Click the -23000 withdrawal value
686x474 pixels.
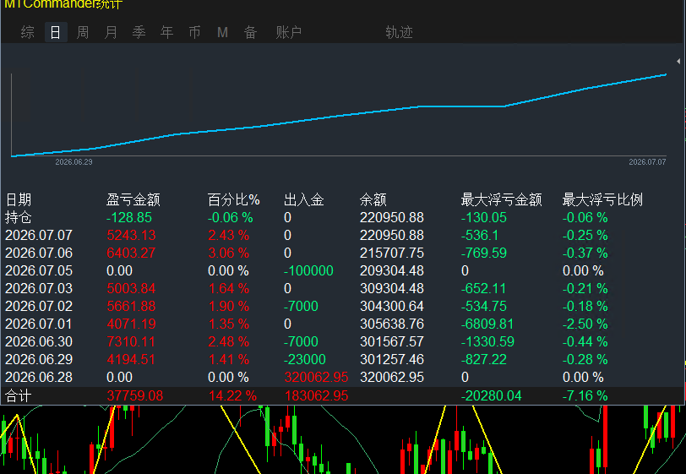(305, 359)
